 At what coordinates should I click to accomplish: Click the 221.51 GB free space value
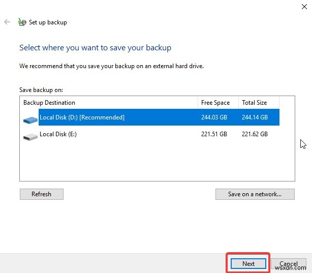214,134
